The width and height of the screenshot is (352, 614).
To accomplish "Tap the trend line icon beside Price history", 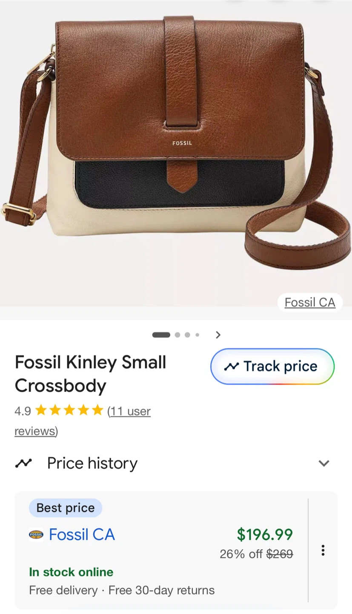I will click(23, 463).
